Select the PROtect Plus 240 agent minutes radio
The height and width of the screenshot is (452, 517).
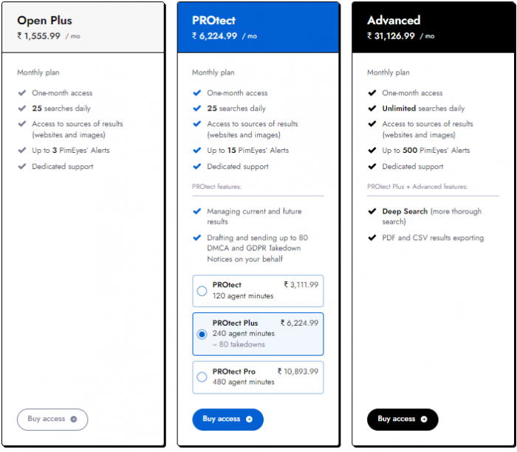tap(202, 335)
